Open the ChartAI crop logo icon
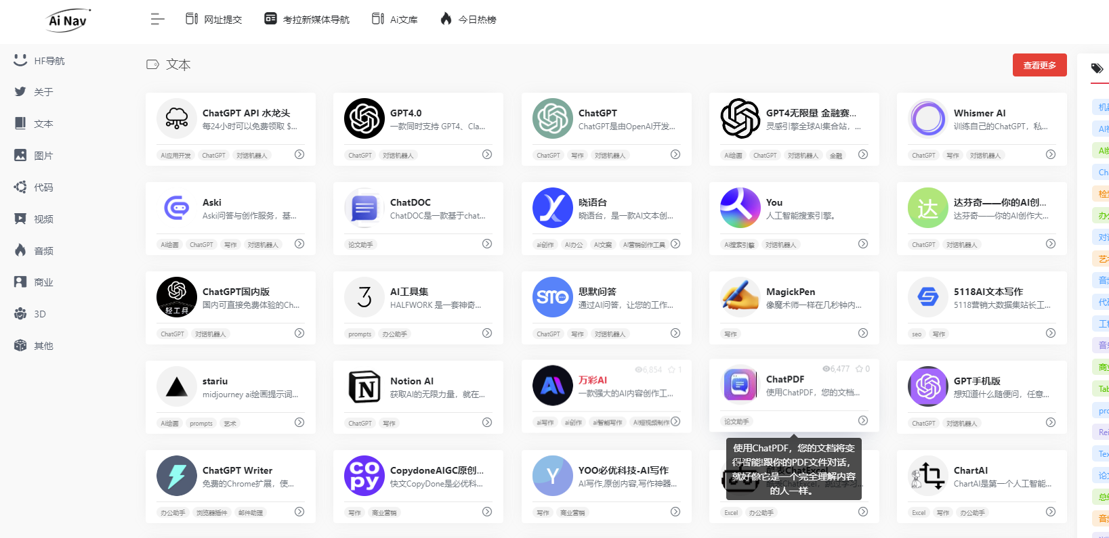This screenshot has height=538, width=1109. (928, 476)
